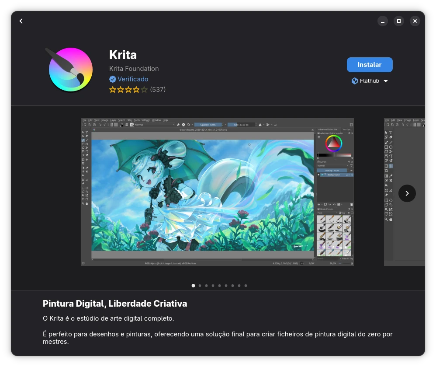Jump to the eighth carousel dot
This screenshot has width=436, height=367.
pyautogui.click(x=239, y=285)
